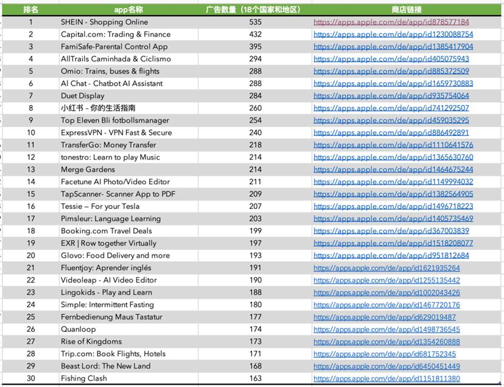Open Fernbedienung link id629019487
Screen dimensions: 504x387
pyautogui.click(x=385, y=317)
